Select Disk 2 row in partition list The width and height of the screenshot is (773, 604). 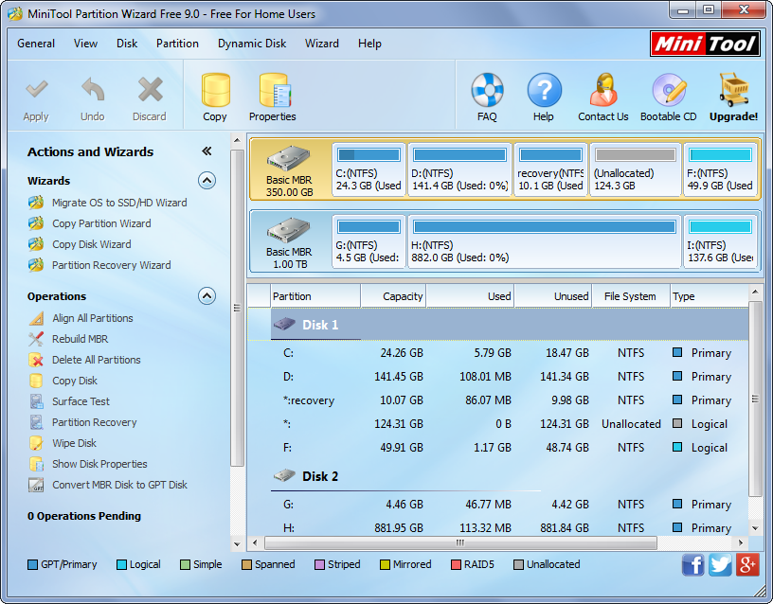498,476
